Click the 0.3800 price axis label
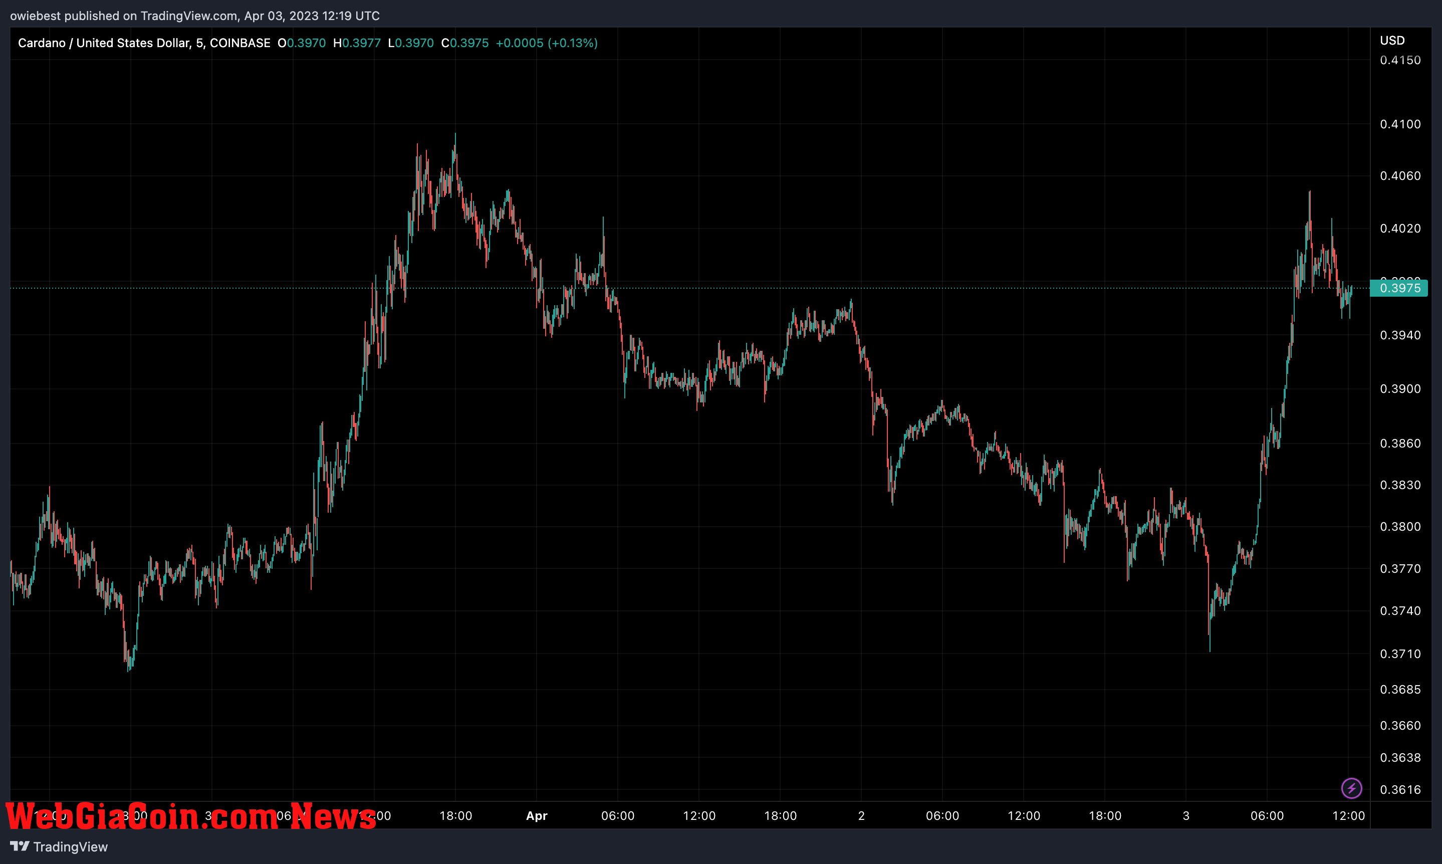 1400,526
